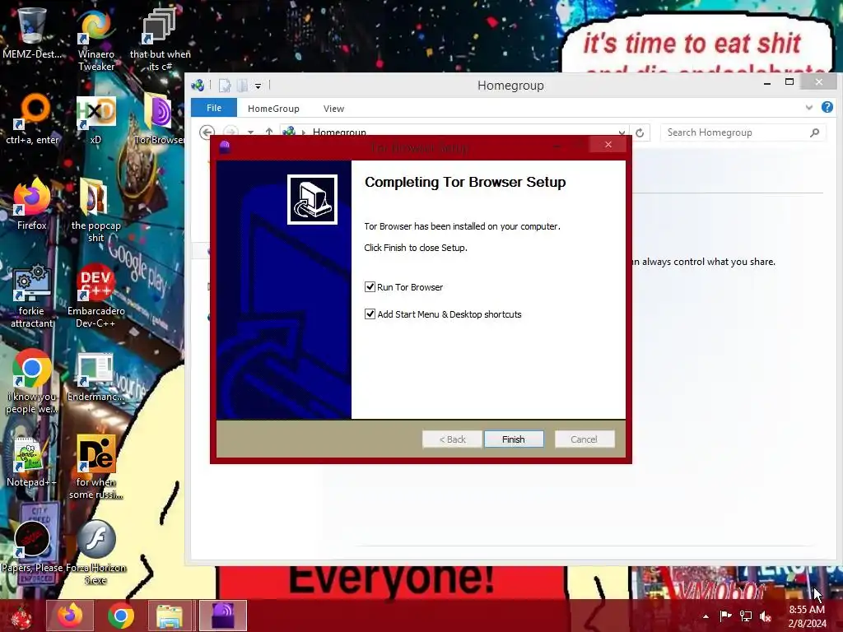The image size is (843, 632).
Task: Toggle Add Start Menu & Desktop shortcuts checkbox
Action: pos(370,314)
